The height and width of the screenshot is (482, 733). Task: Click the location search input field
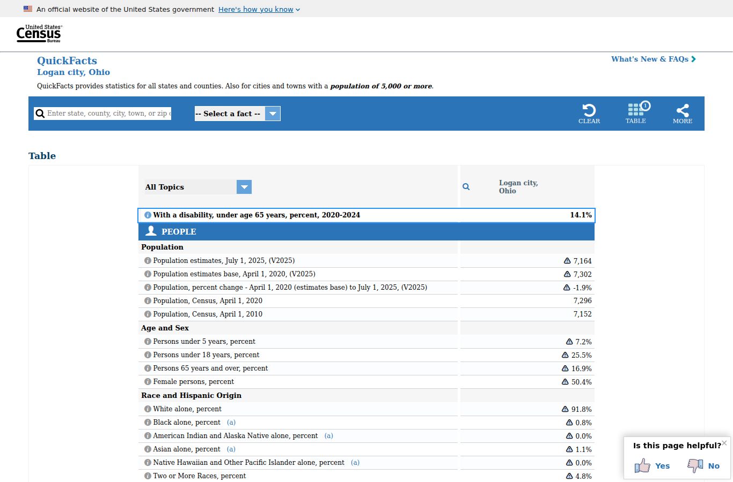[x=108, y=114]
